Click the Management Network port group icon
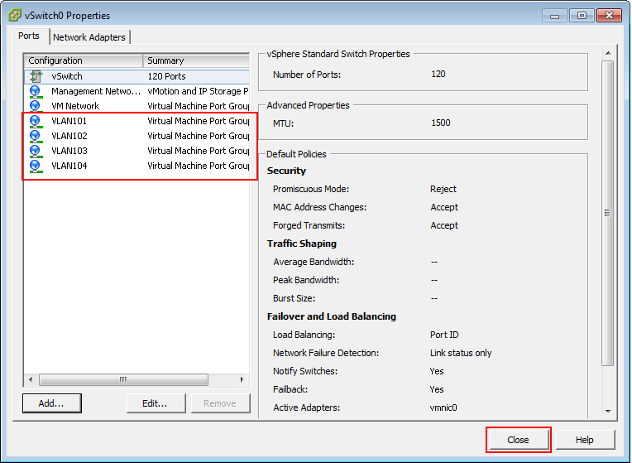The height and width of the screenshot is (463, 632). click(x=36, y=92)
